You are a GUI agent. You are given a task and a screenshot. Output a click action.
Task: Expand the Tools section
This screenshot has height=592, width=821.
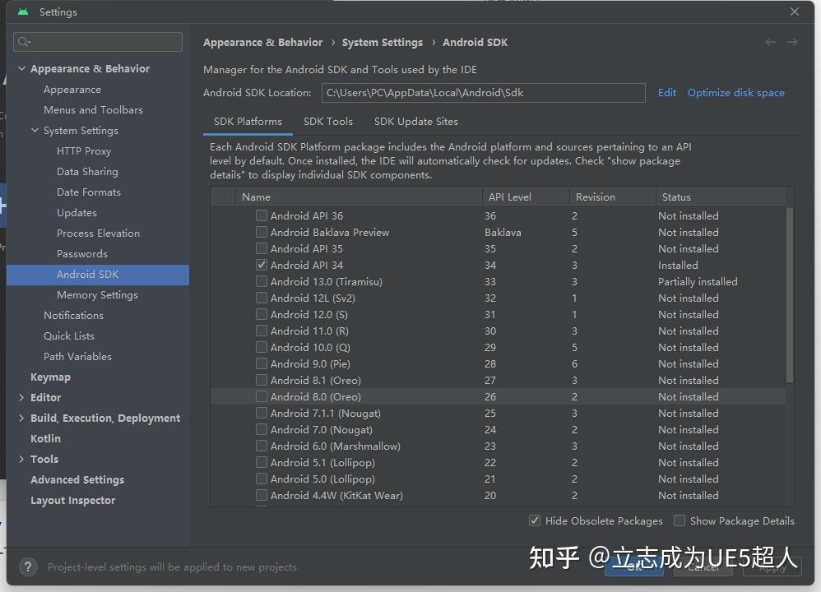21,459
